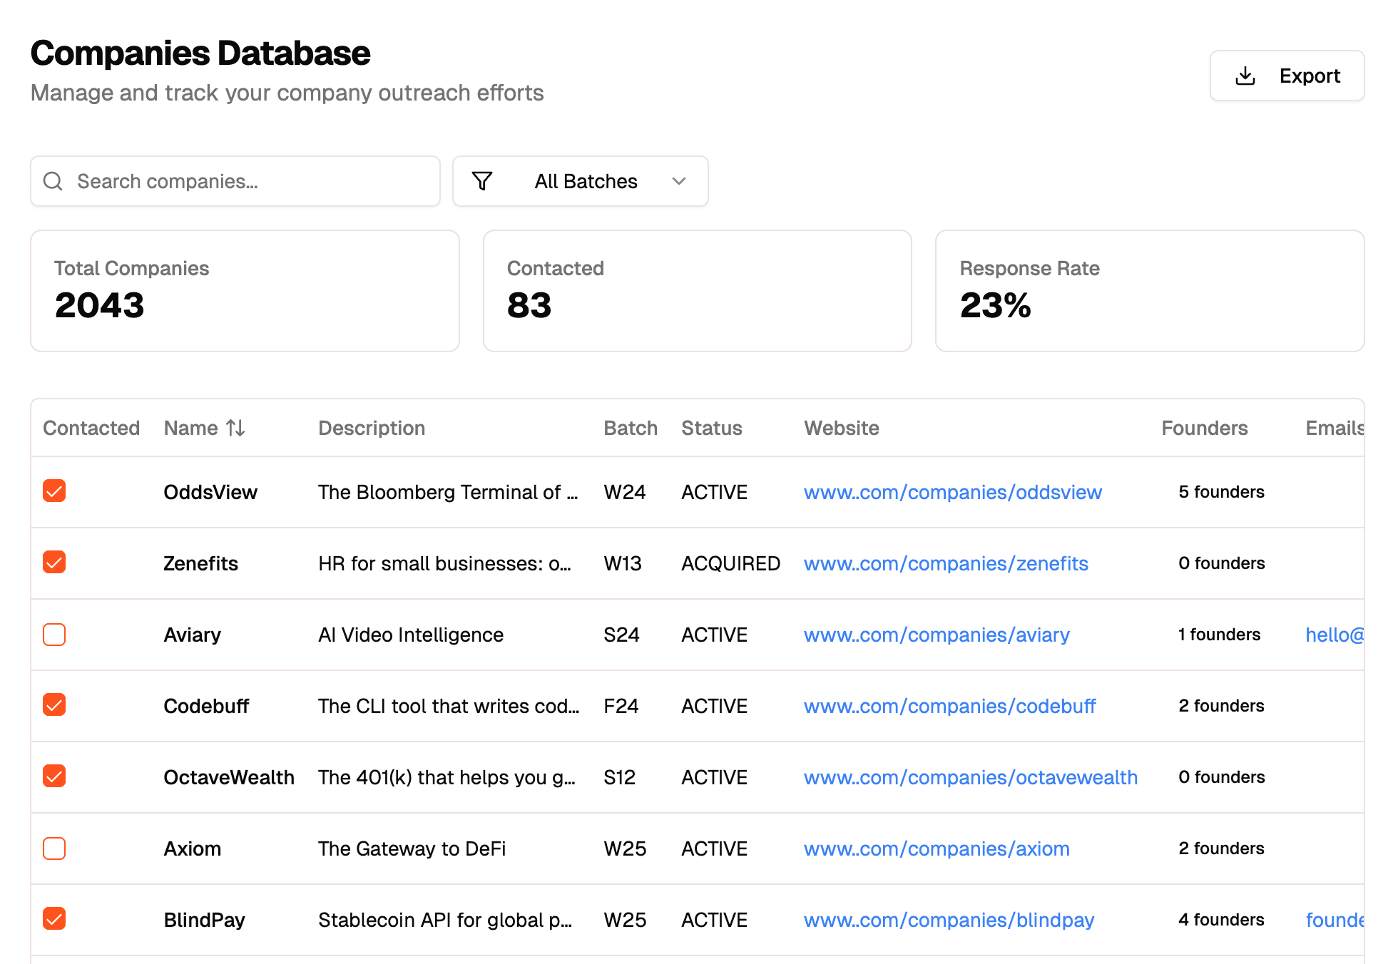Uncheck the Contacted box for BlindPay
The image size is (1398, 964).
[54, 918]
